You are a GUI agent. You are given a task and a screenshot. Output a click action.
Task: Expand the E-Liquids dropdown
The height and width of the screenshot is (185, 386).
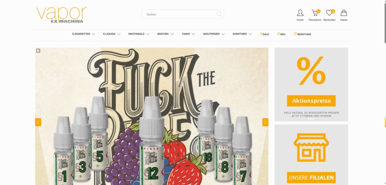click(112, 34)
